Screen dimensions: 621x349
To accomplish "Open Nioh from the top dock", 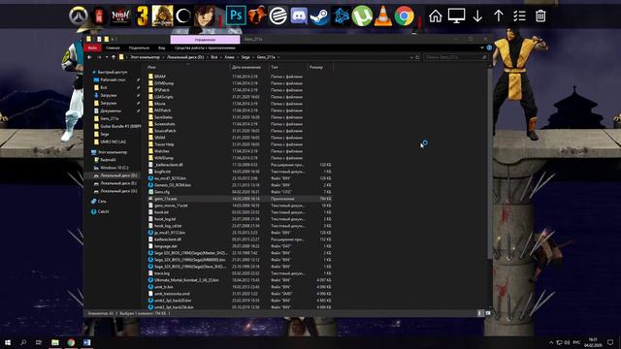I will (x=120, y=16).
